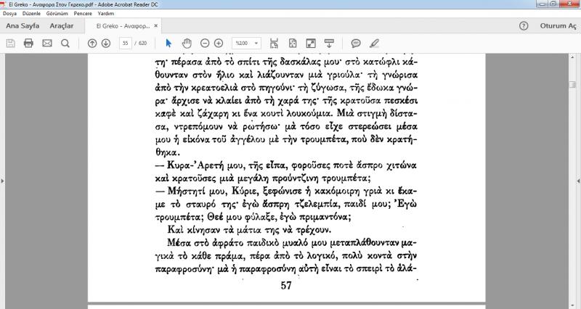Viewport: 581px width, 309px height.
Task: Click the fit one full page icon
Action: point(293,44)
